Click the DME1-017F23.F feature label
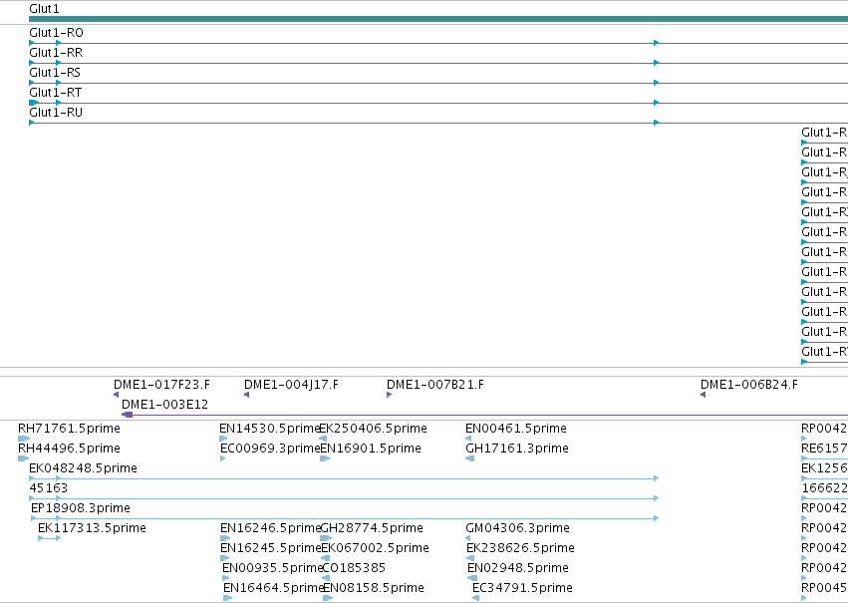This screenshot has height=603, width=848. click(161, 385)
